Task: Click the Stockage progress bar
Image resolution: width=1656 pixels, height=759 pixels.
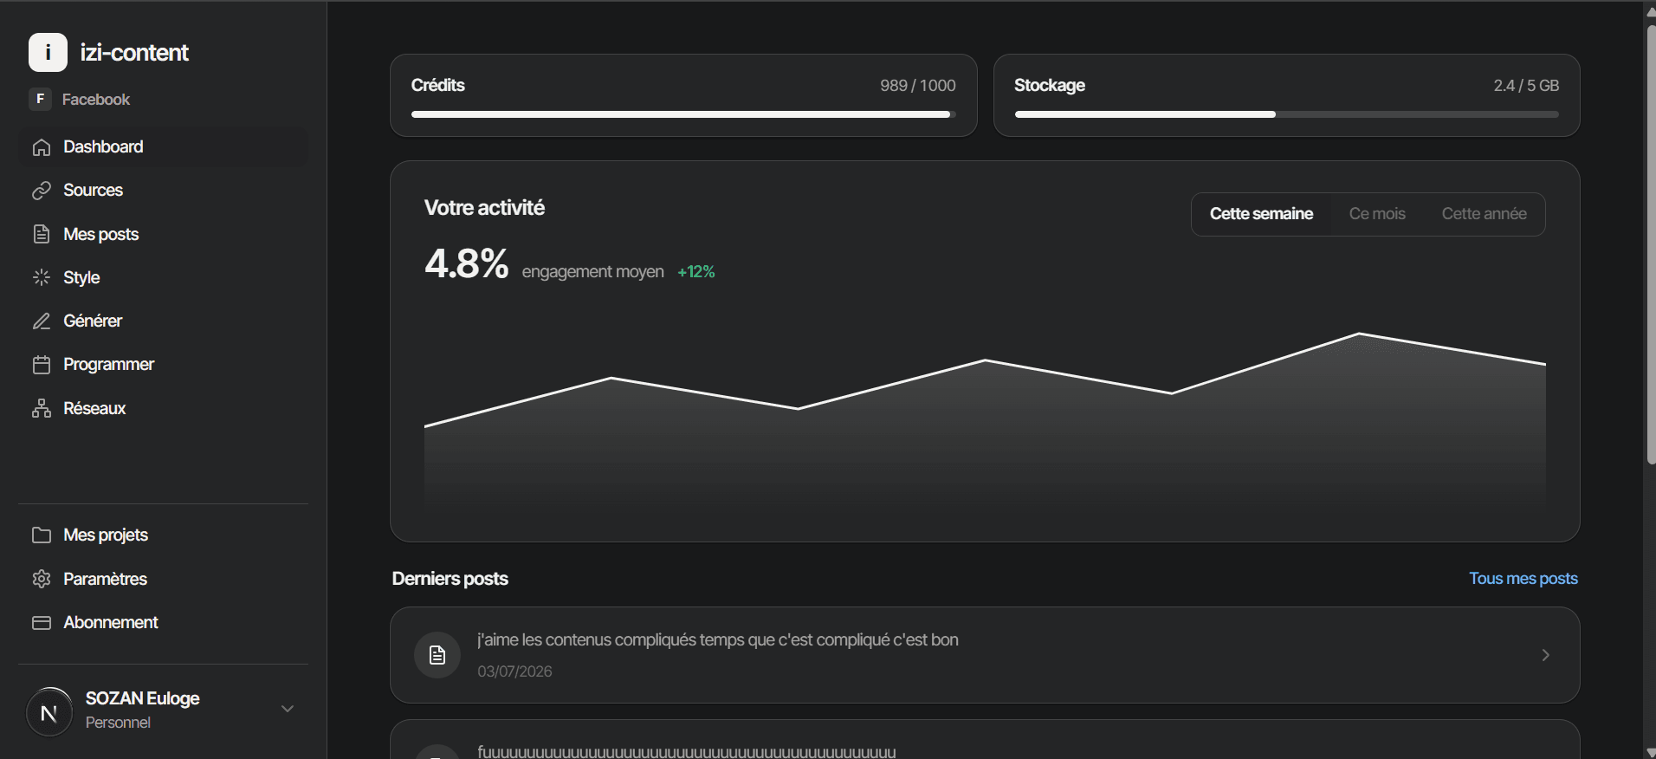Action: point(1286,114)
